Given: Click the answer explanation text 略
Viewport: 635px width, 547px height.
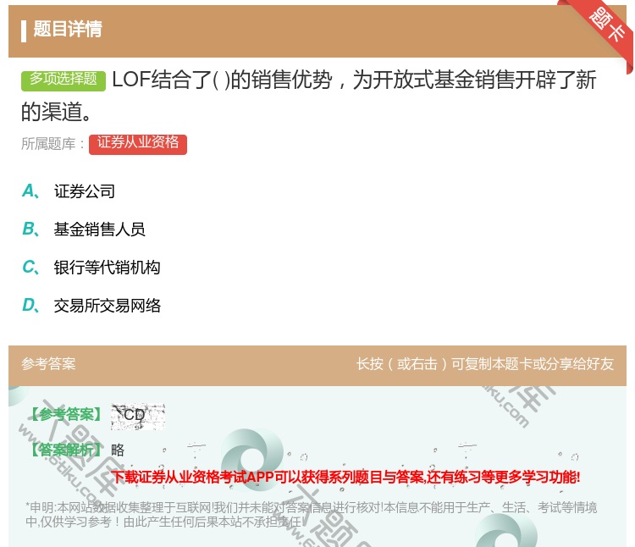Looking at the screenshot, I should (118, 450).
